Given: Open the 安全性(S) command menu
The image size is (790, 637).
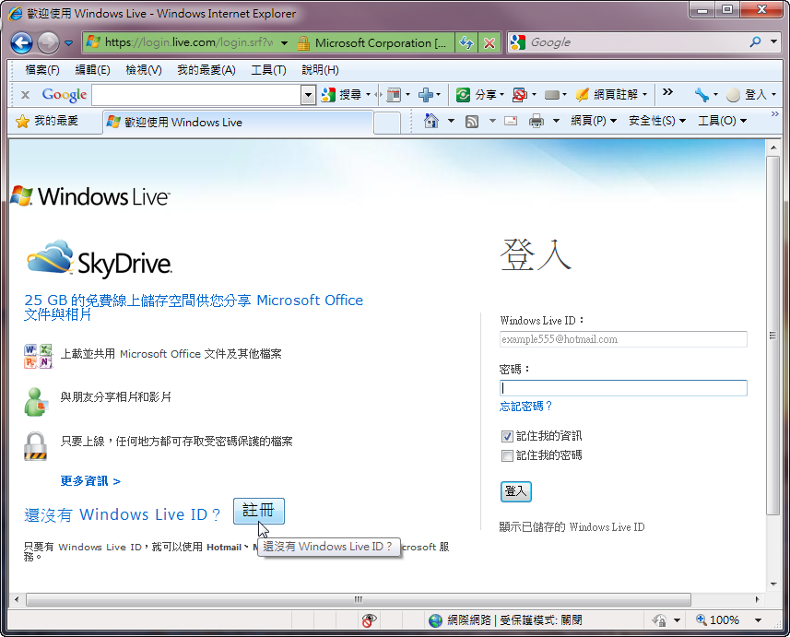Looking at the screenshot, I should (x=657, y=121).
